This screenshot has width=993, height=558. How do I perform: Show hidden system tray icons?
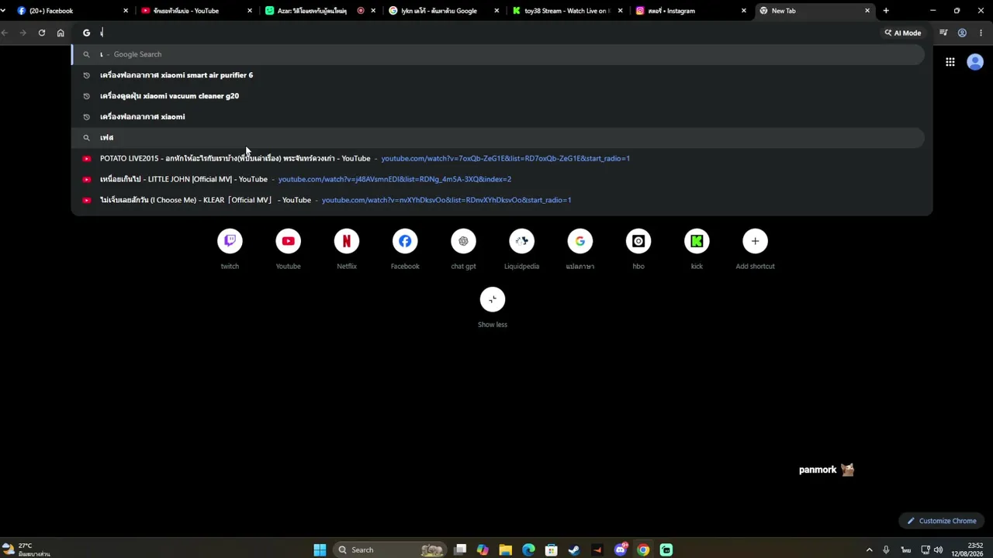(869, 550)
